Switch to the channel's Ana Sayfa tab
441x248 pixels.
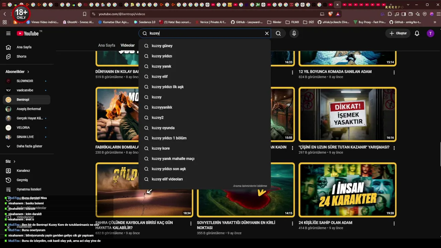click(106, 45)
